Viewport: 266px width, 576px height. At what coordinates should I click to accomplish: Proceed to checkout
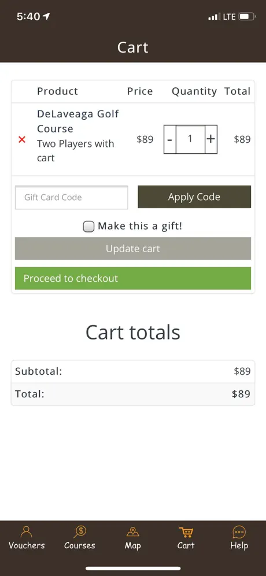(x=133, y=278)
